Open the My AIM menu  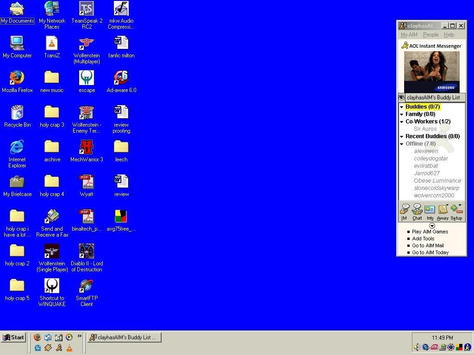pos(409,35)
